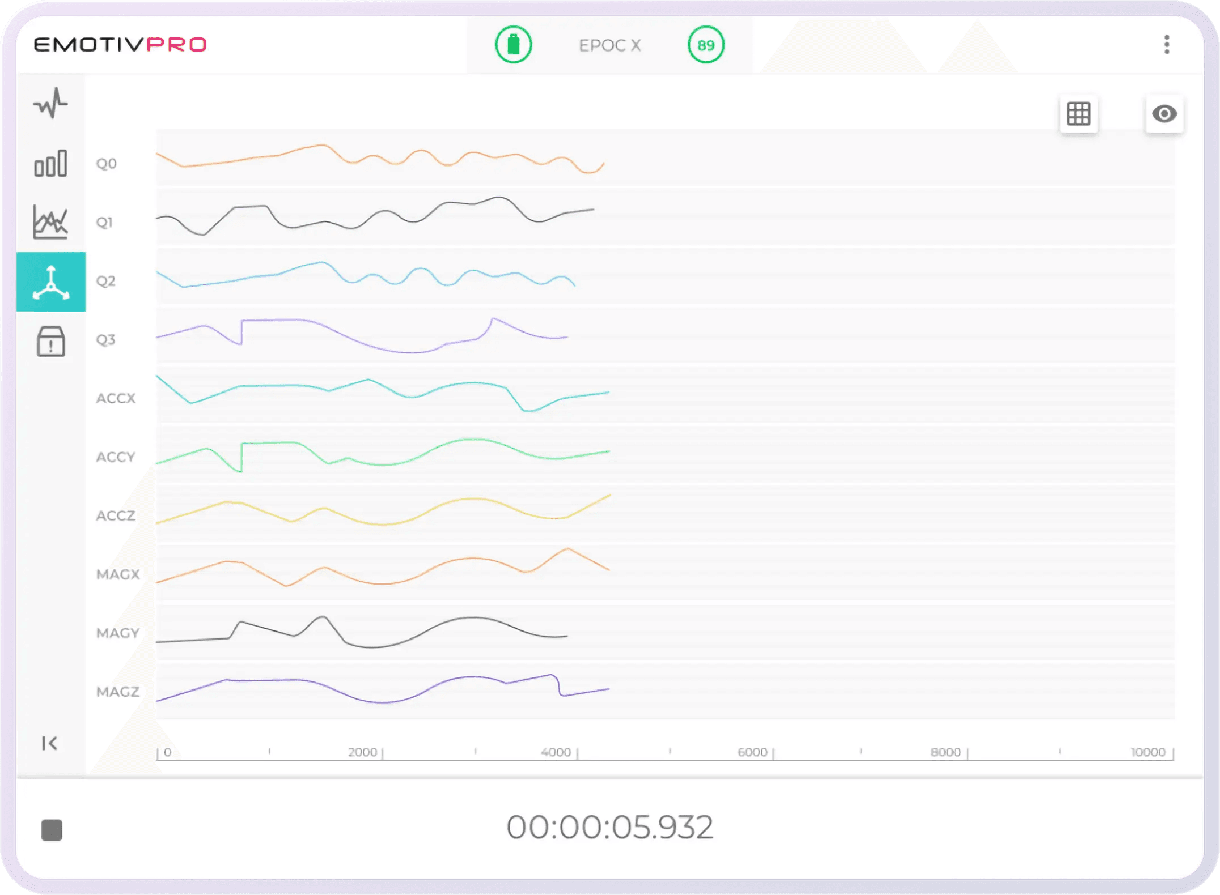Open the three-dot more options menu
The height and width of the screenshot is (895, 1220).
tap(1166, 45)
